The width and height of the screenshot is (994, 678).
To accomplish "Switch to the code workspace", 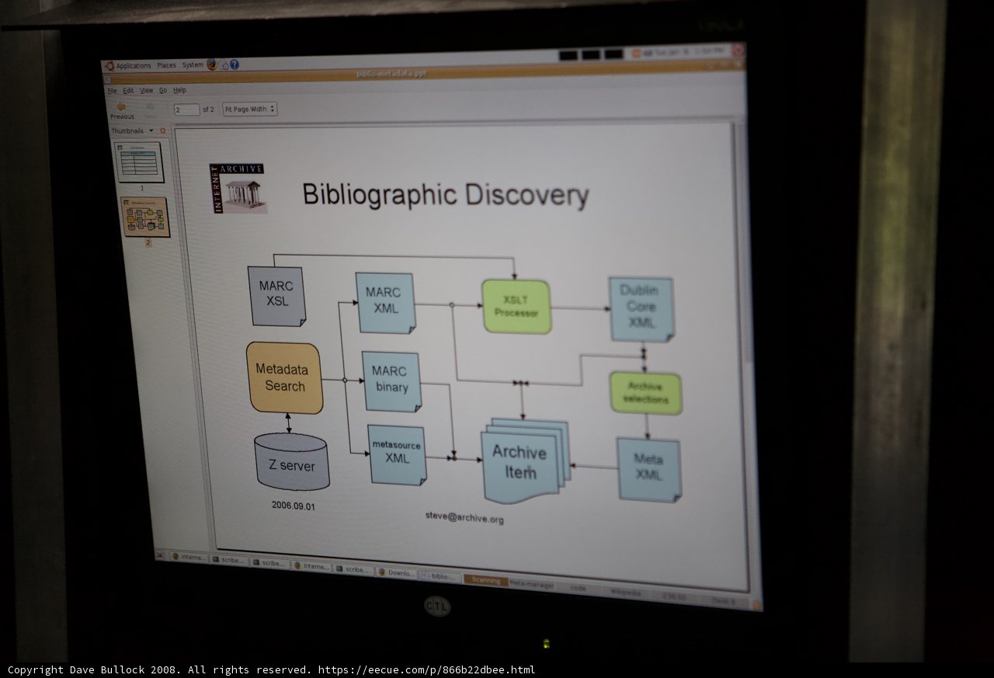I will [579, 588].
